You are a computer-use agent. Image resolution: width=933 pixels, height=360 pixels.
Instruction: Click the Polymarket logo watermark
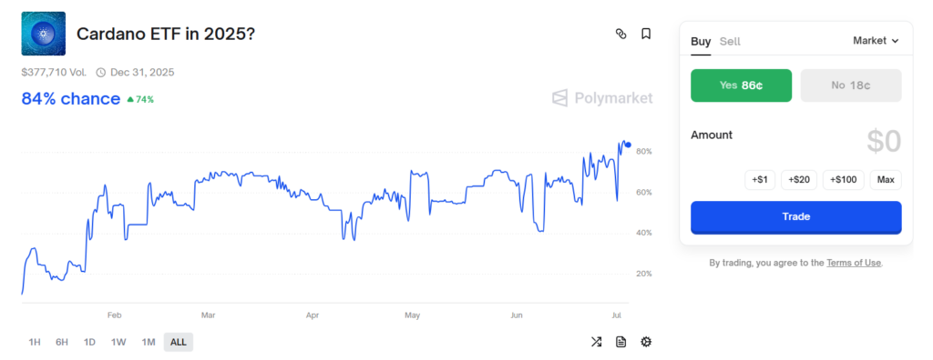click(602, 98)
